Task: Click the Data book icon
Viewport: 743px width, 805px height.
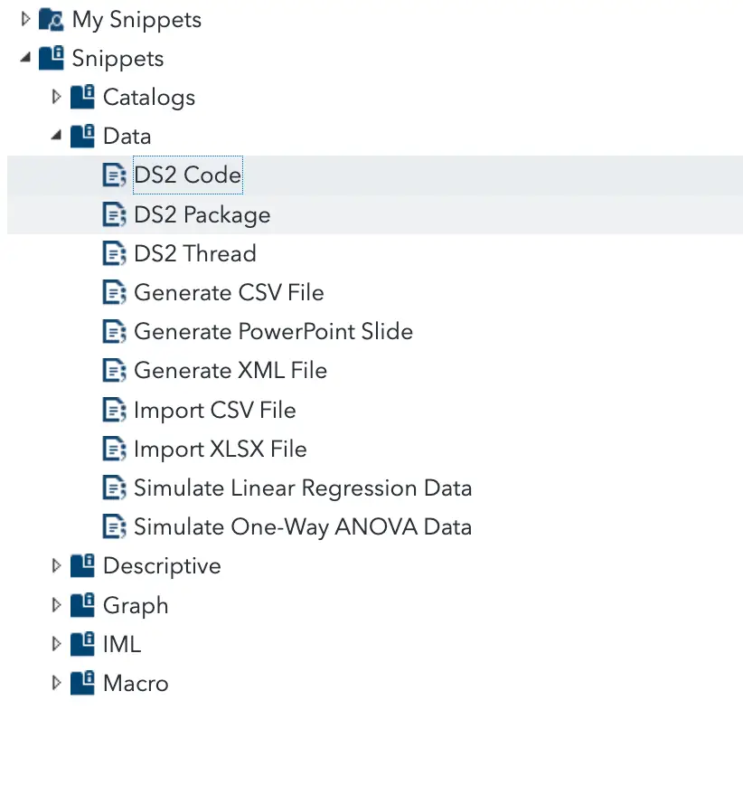Action: point(82,136)
